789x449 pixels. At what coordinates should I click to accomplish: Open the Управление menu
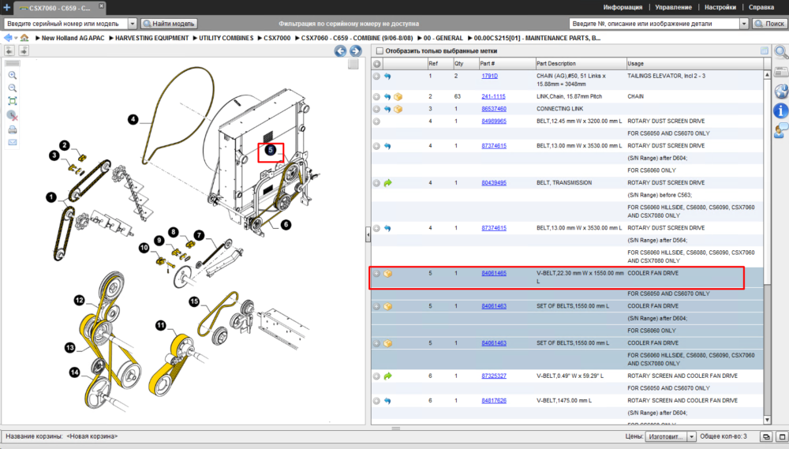[673, 7]
